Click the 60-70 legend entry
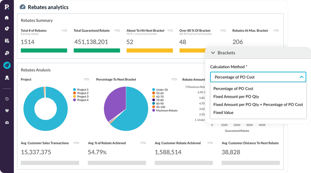 (x=158, y=97)
